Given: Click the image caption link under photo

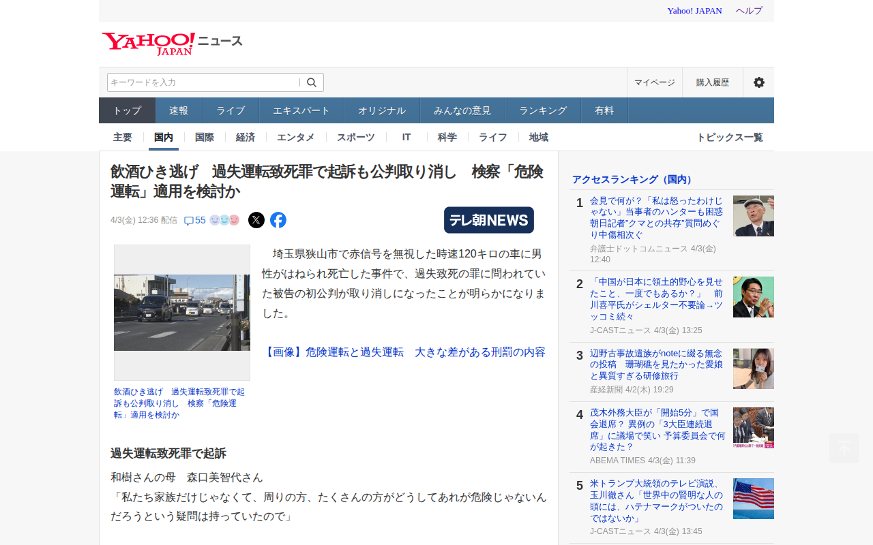Looking at the screenshot, I should click(181, 403).
